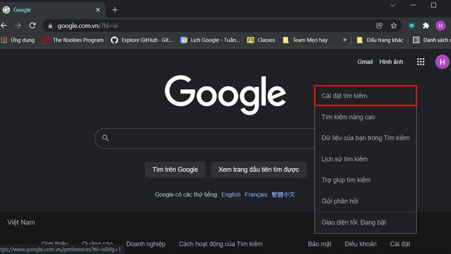Viewport: 451px width, 254px height.
Task: Open the Google apps grid
Action: pyautogui.click(x=421, y=62)
